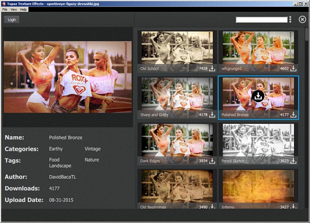
Task: Click author name DavidBacaTL
Action: coord(63,177)
